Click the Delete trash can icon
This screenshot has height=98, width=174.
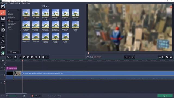pos(15,57)
